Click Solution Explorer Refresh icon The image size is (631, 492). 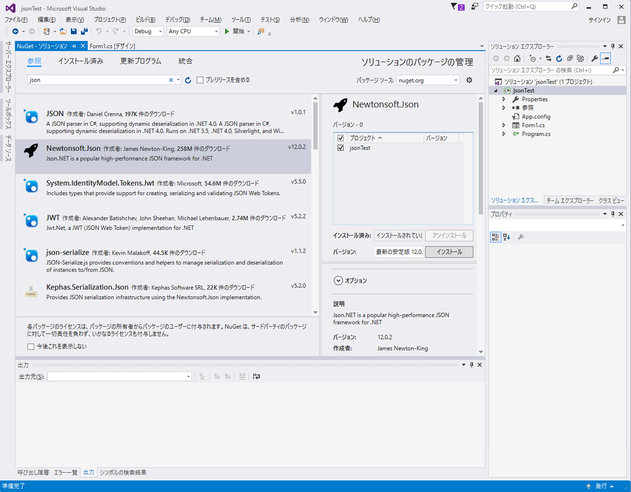559,58
